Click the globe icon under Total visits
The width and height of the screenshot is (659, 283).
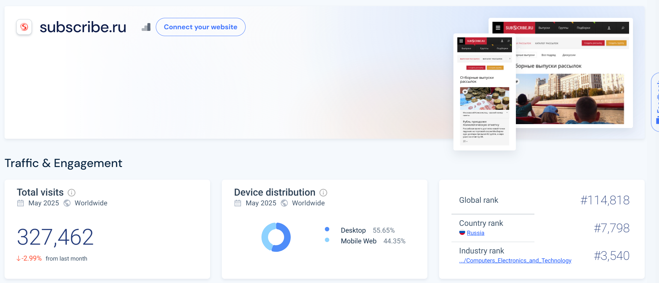67,203
